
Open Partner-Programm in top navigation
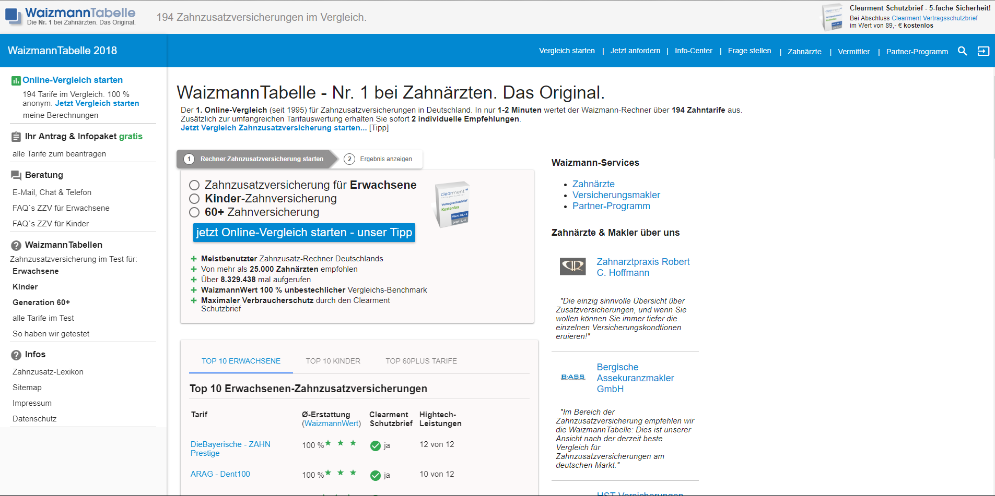[x=917, y=52]
